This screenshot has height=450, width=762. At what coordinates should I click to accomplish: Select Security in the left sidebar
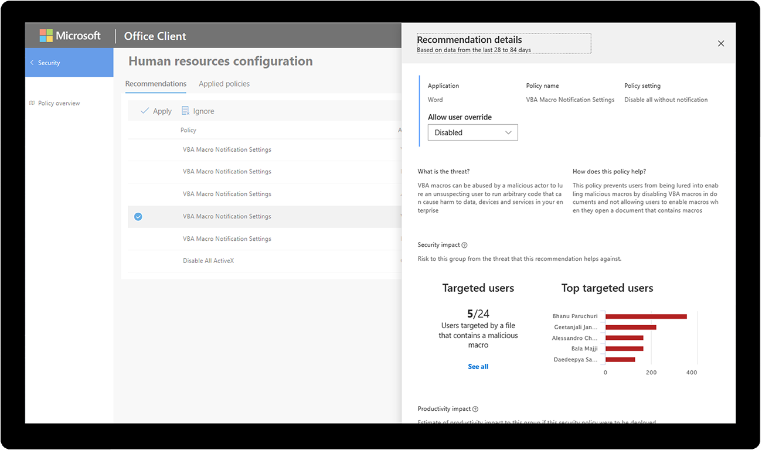49,62
